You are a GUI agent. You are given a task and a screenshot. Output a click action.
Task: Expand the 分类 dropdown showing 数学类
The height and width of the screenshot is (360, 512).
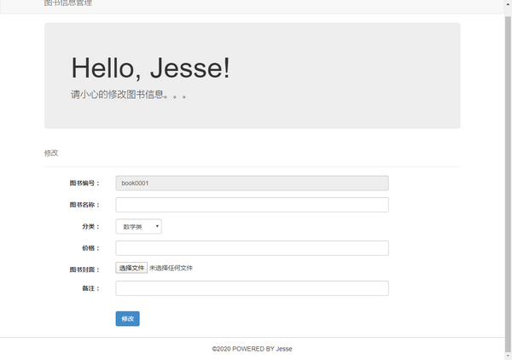tap(139, 227)
